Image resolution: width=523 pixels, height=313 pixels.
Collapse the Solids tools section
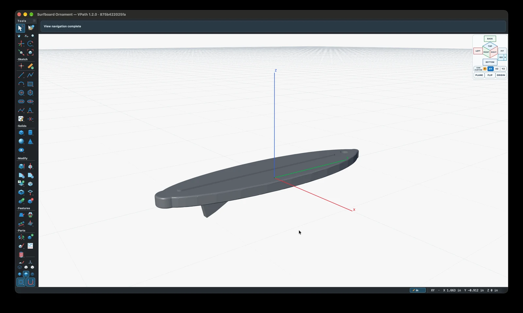click(x=22, y=126)
